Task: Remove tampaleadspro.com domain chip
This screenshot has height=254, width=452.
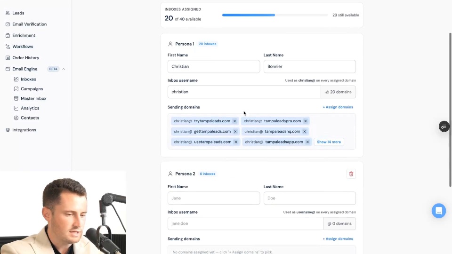Action: coord(305,121)
